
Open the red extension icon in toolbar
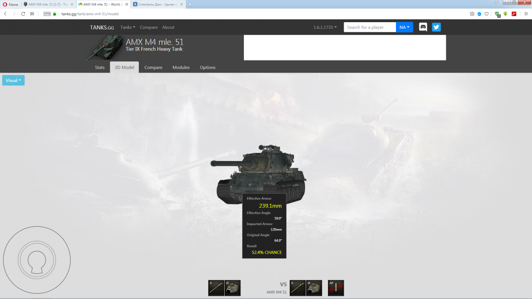[x=514, y=14]
